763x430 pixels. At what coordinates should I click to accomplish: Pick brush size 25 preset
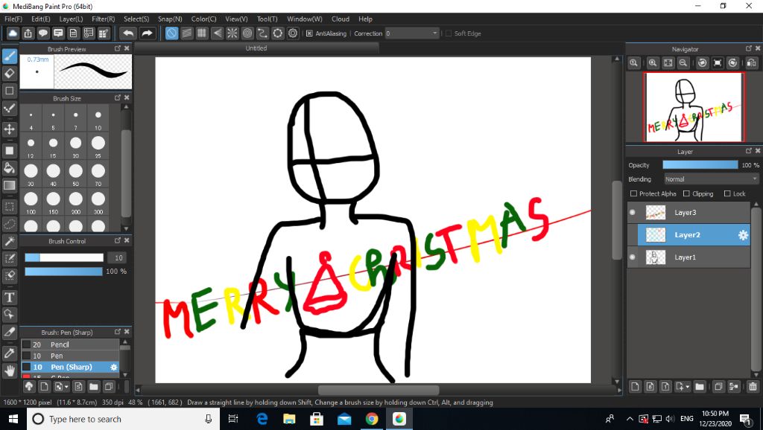[x=98, y=146]
